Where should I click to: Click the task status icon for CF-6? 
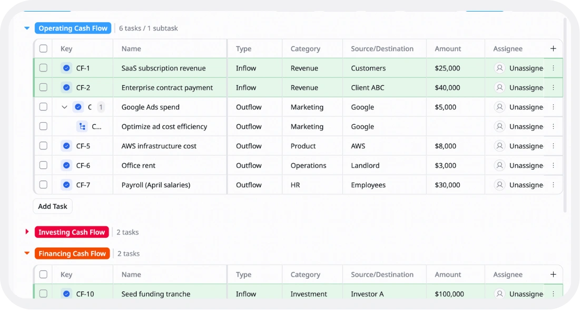[66, 165]
